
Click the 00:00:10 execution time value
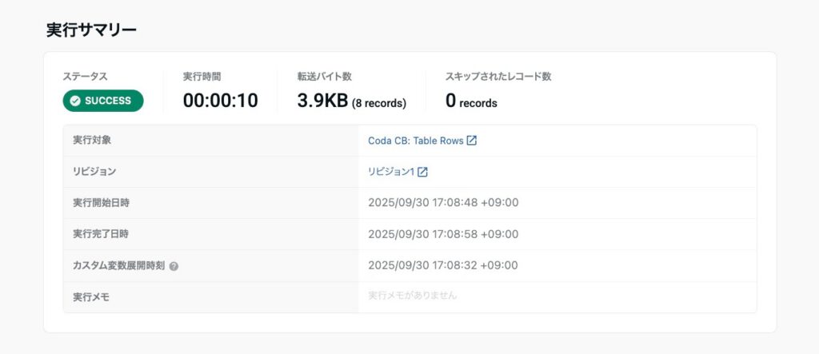pyautogui.click(x=220, y=101)
